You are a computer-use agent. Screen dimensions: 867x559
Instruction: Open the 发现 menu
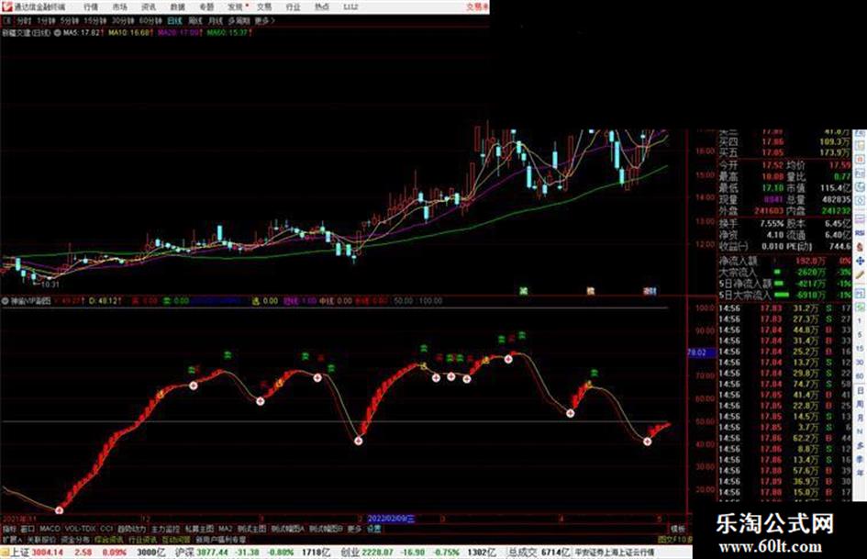point(236,7)
